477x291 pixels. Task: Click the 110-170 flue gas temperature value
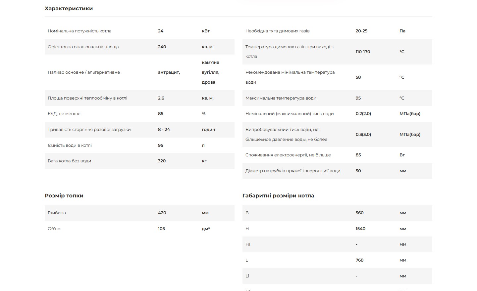pyautogui.click(x=363, y=52)
